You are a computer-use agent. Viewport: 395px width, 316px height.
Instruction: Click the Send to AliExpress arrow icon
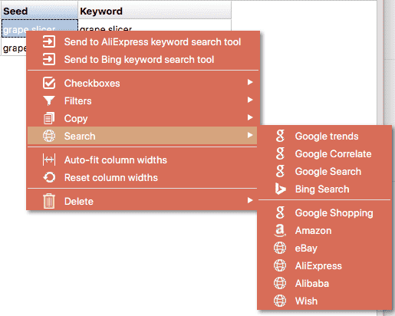pyautogui.click(x=48, y=41)
